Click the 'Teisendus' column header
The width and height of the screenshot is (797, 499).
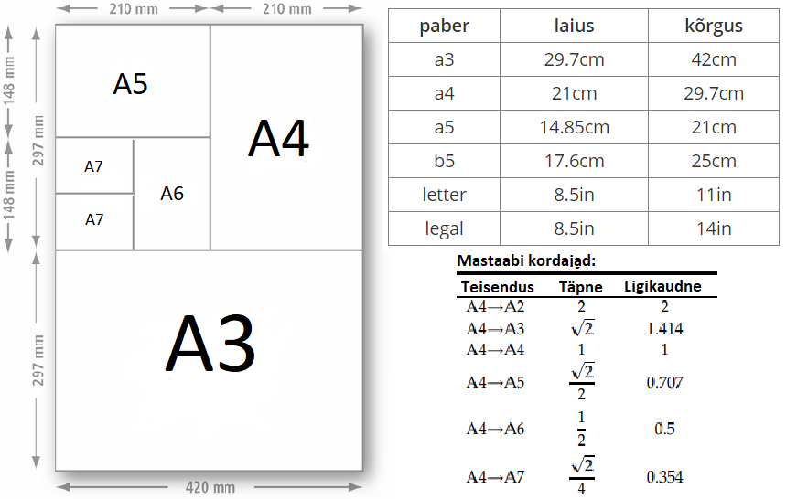497,287
